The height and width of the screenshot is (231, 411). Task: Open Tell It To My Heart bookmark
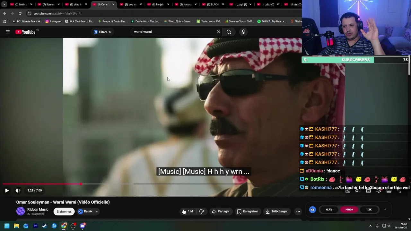tap(272, 21)
